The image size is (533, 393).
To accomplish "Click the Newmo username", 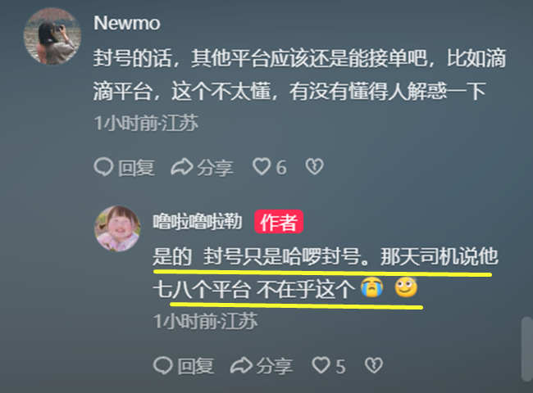I will pyautogui.click(x=127, y=23).
